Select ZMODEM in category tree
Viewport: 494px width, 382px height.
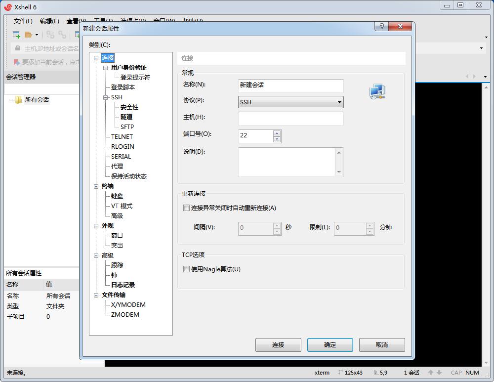coord(125,315)
